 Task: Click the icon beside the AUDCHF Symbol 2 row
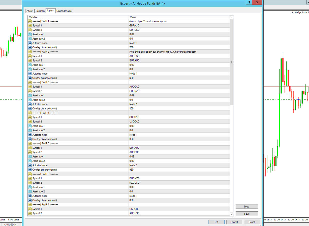(30, 152)
